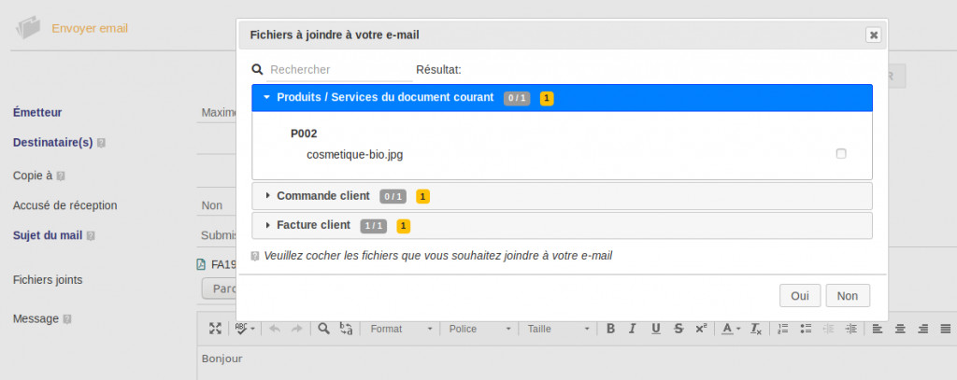This screenshot has width=957, height=380.
Task: Confirm file selection with Oui button
Action: 800,296
